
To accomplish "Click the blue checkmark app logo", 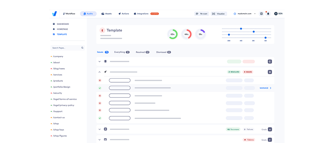I will [x=54, y=14].
